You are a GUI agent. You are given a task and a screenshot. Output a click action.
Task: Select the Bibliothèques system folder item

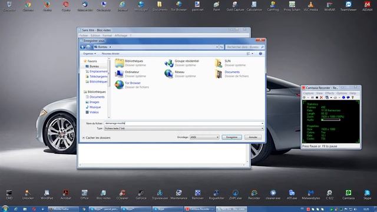130,63
